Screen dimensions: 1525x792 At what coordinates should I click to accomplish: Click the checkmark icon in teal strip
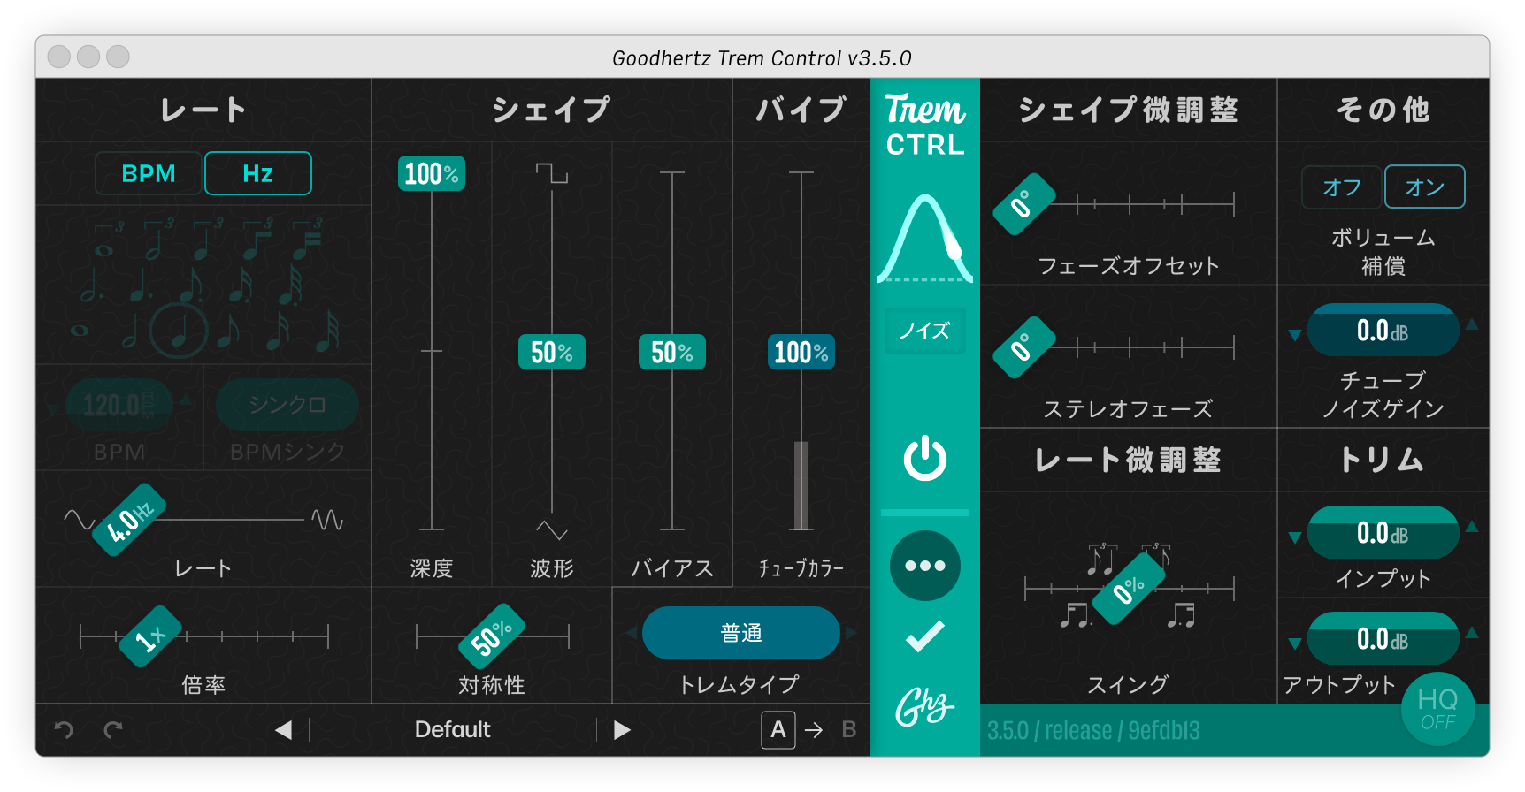924,636
